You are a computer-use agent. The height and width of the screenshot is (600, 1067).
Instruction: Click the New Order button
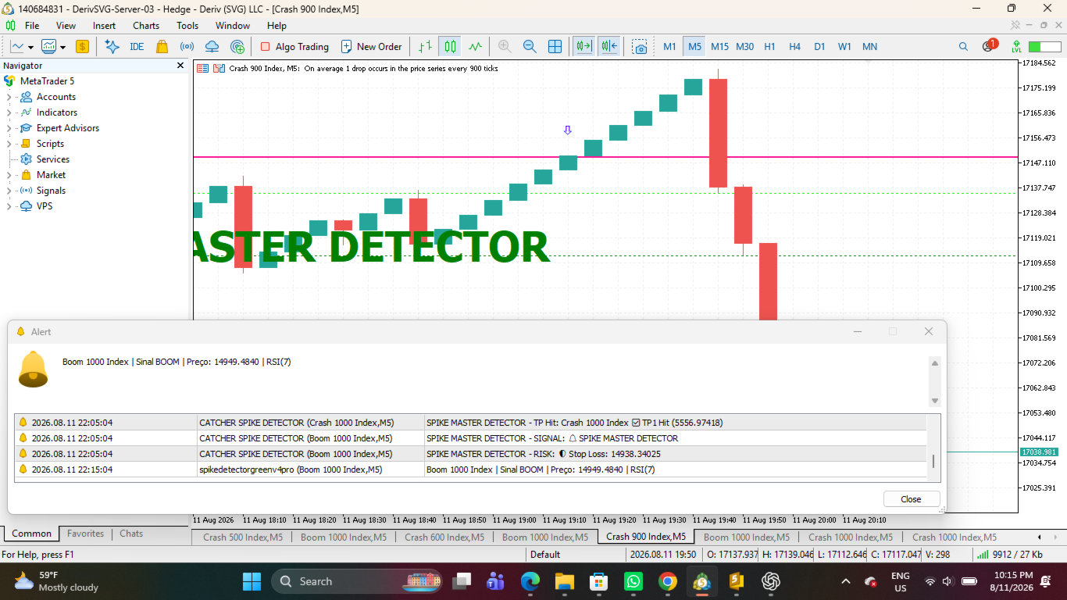[371, 47]
